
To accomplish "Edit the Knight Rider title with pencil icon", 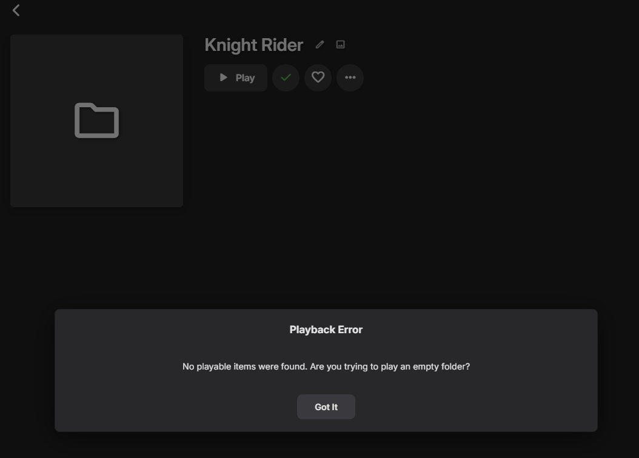I will (x=320, y=45).
